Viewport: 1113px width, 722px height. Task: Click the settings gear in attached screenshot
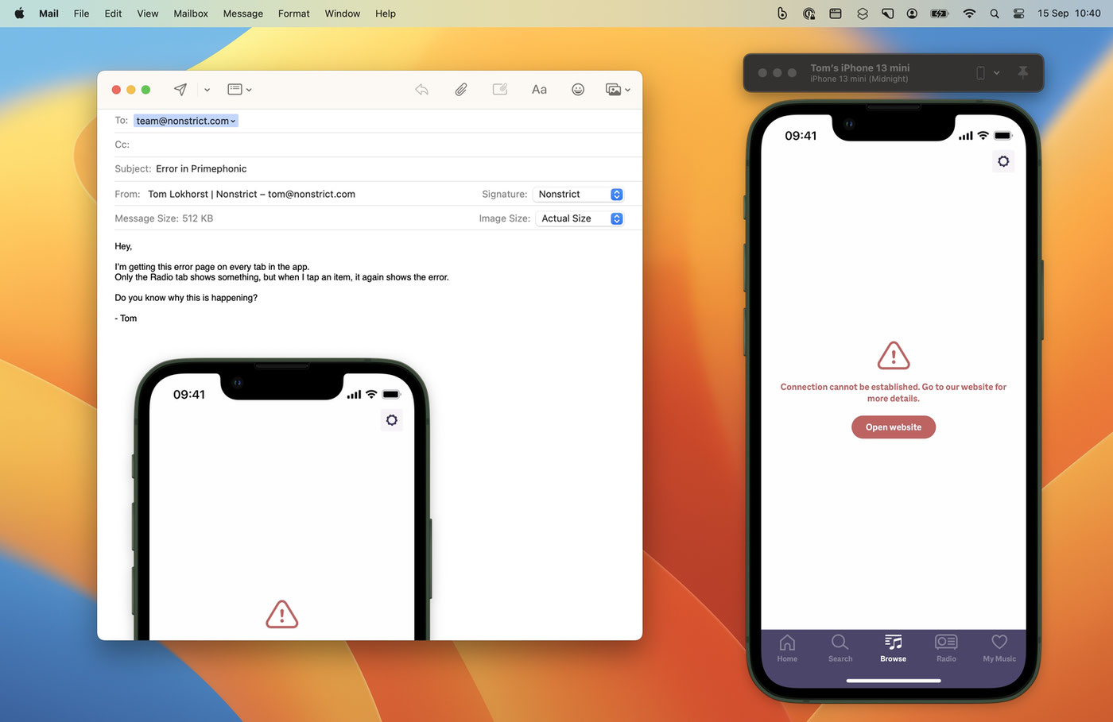392,420
